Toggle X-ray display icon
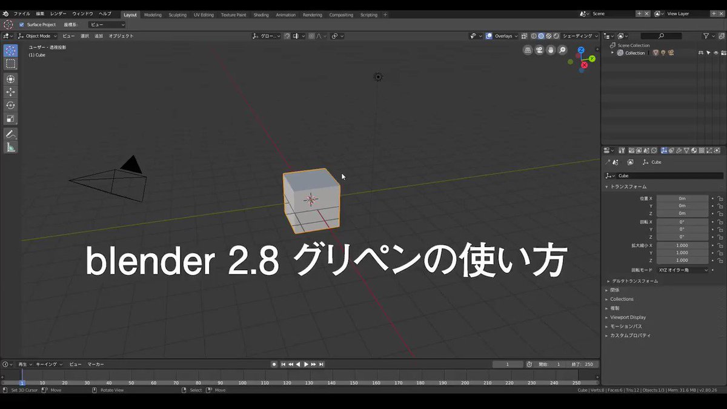 click(x=525, y=36)
